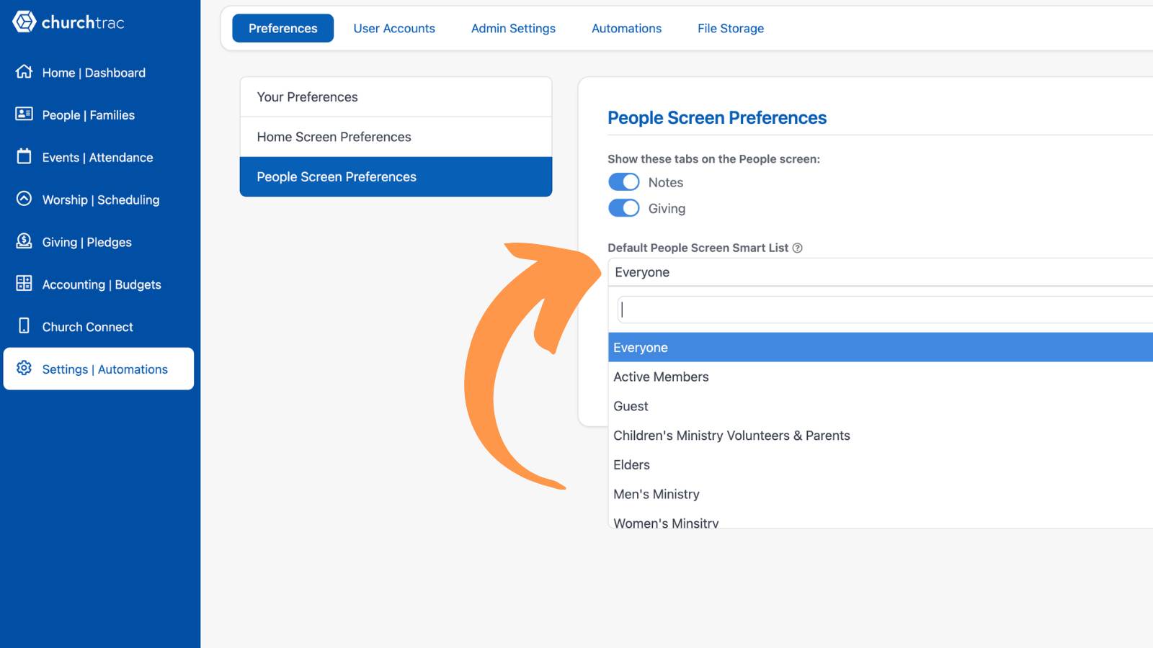Screen dimensions: 1153x648
Task: Click the Church Connect phone icon
Action: (x=24, y=325)
